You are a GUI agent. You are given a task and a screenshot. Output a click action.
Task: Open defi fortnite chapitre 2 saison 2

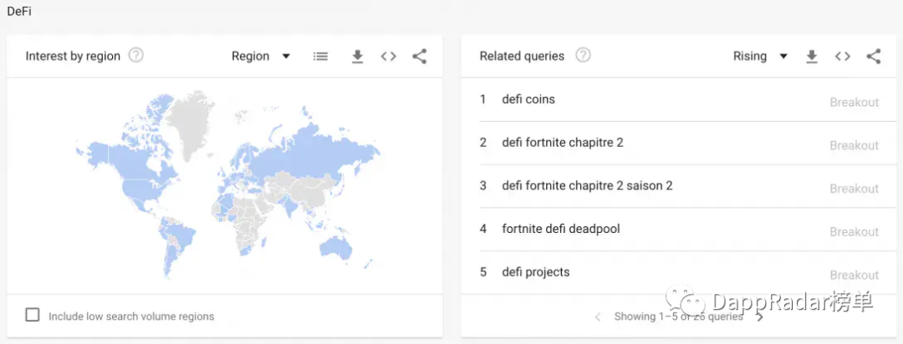click(x=587, y=186)
